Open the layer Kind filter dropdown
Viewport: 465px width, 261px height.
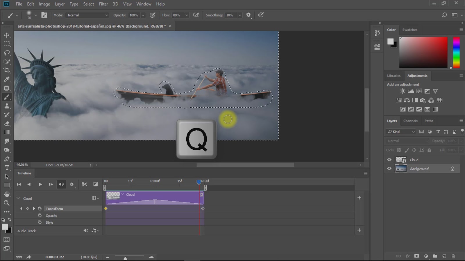pos(401,132)
